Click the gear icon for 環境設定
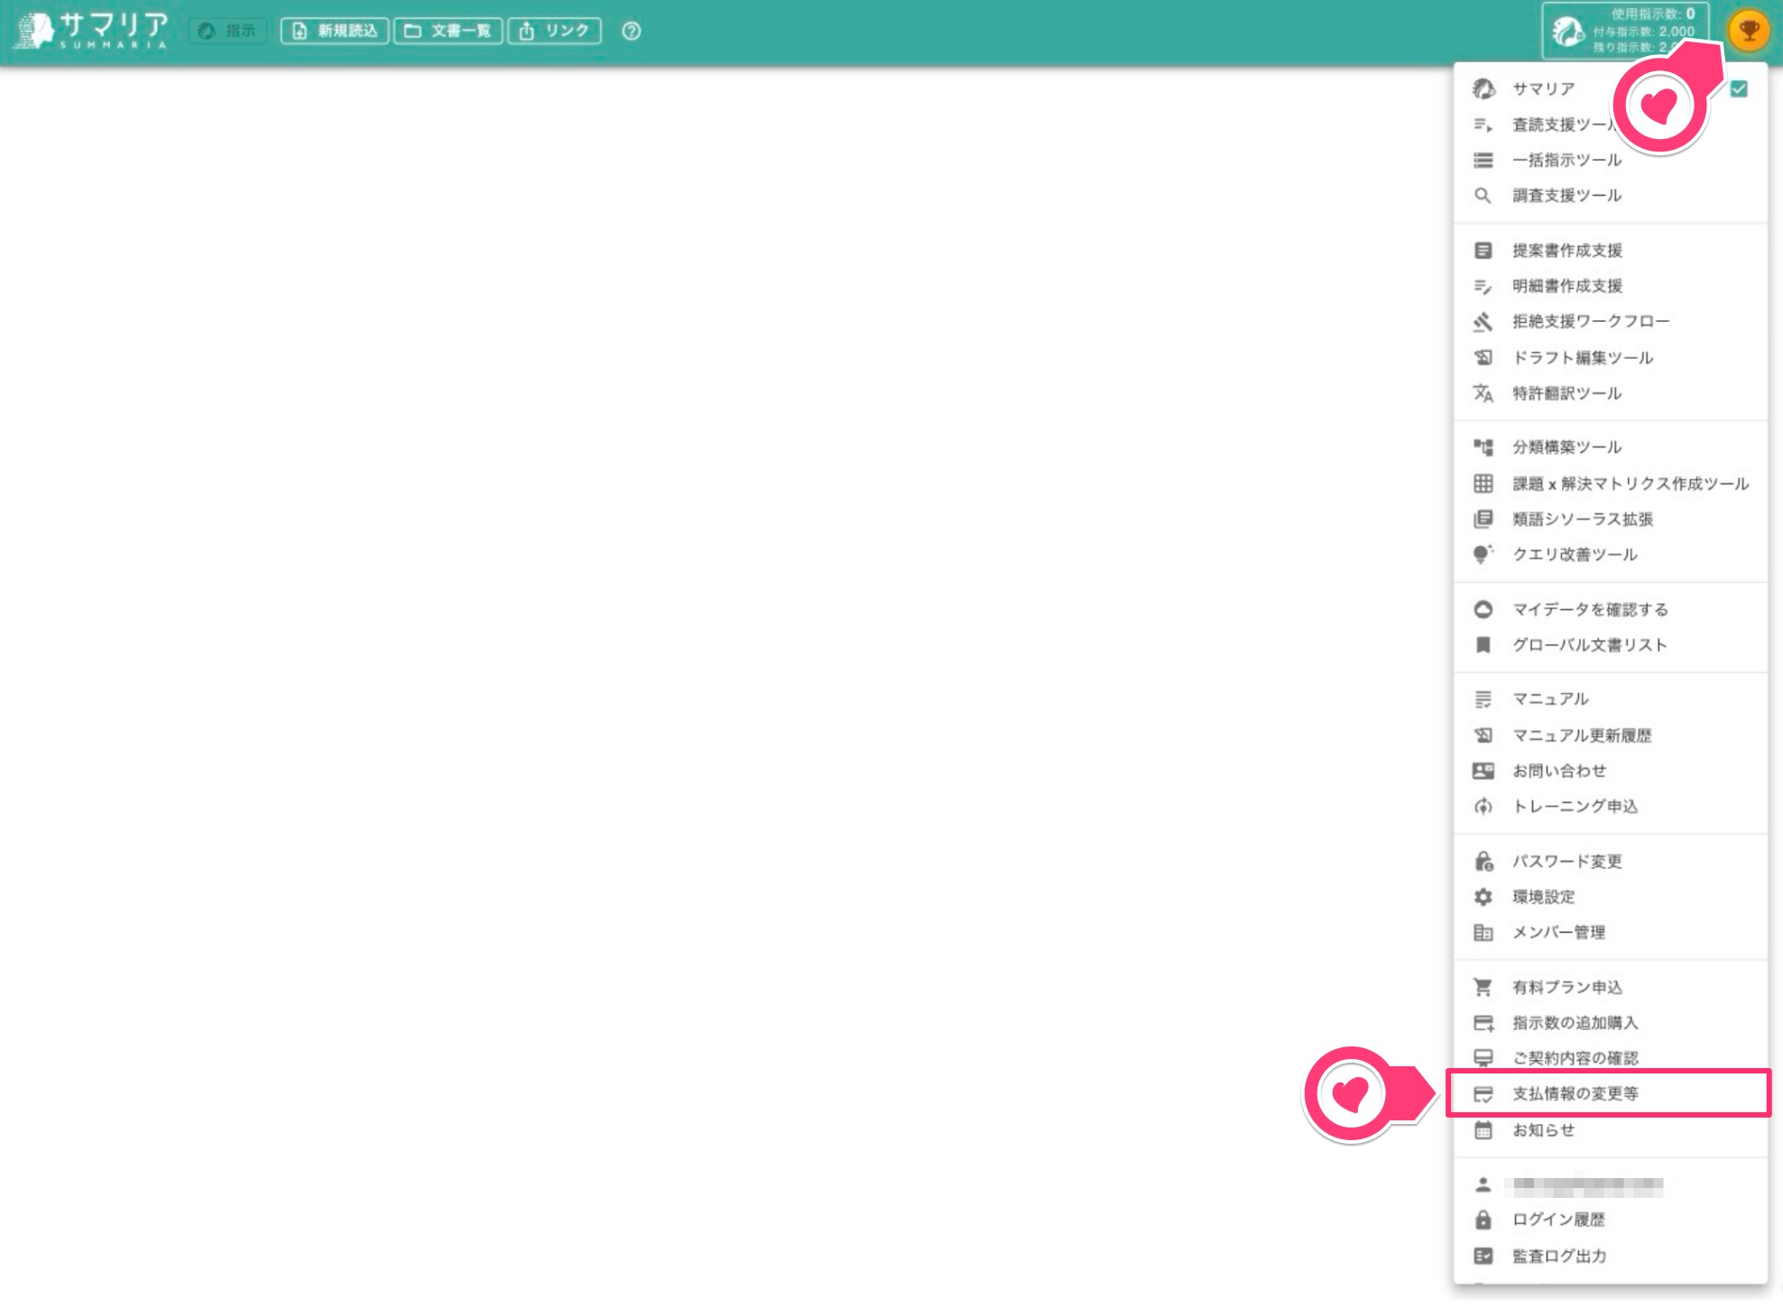Viewport: 1783px width, 1308px height. (1483, 897)
